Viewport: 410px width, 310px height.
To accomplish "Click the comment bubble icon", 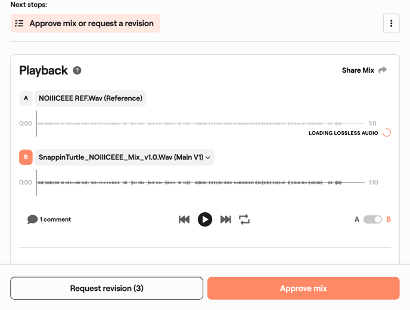I will 32,219.
